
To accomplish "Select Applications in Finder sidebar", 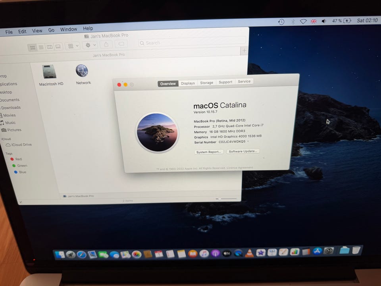I will (8, 84).
